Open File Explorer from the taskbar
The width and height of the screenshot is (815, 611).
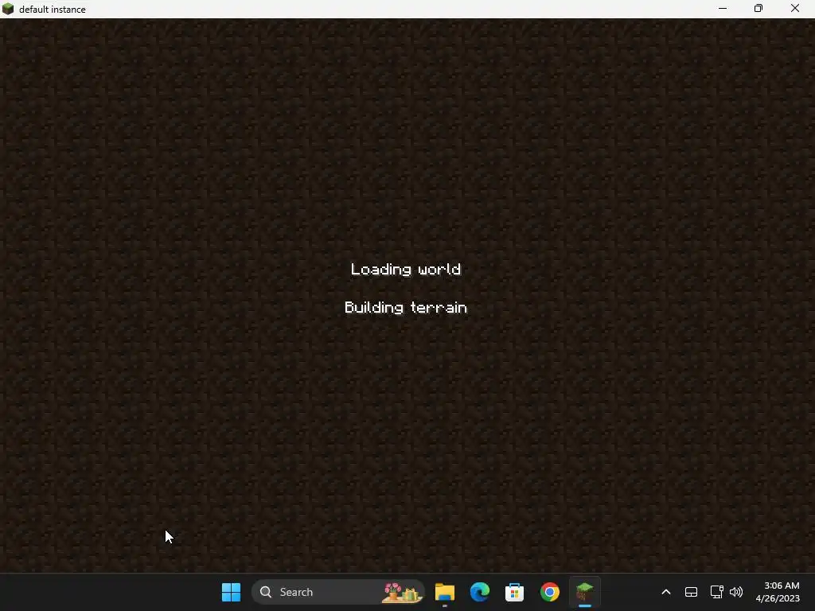(445, 592)
